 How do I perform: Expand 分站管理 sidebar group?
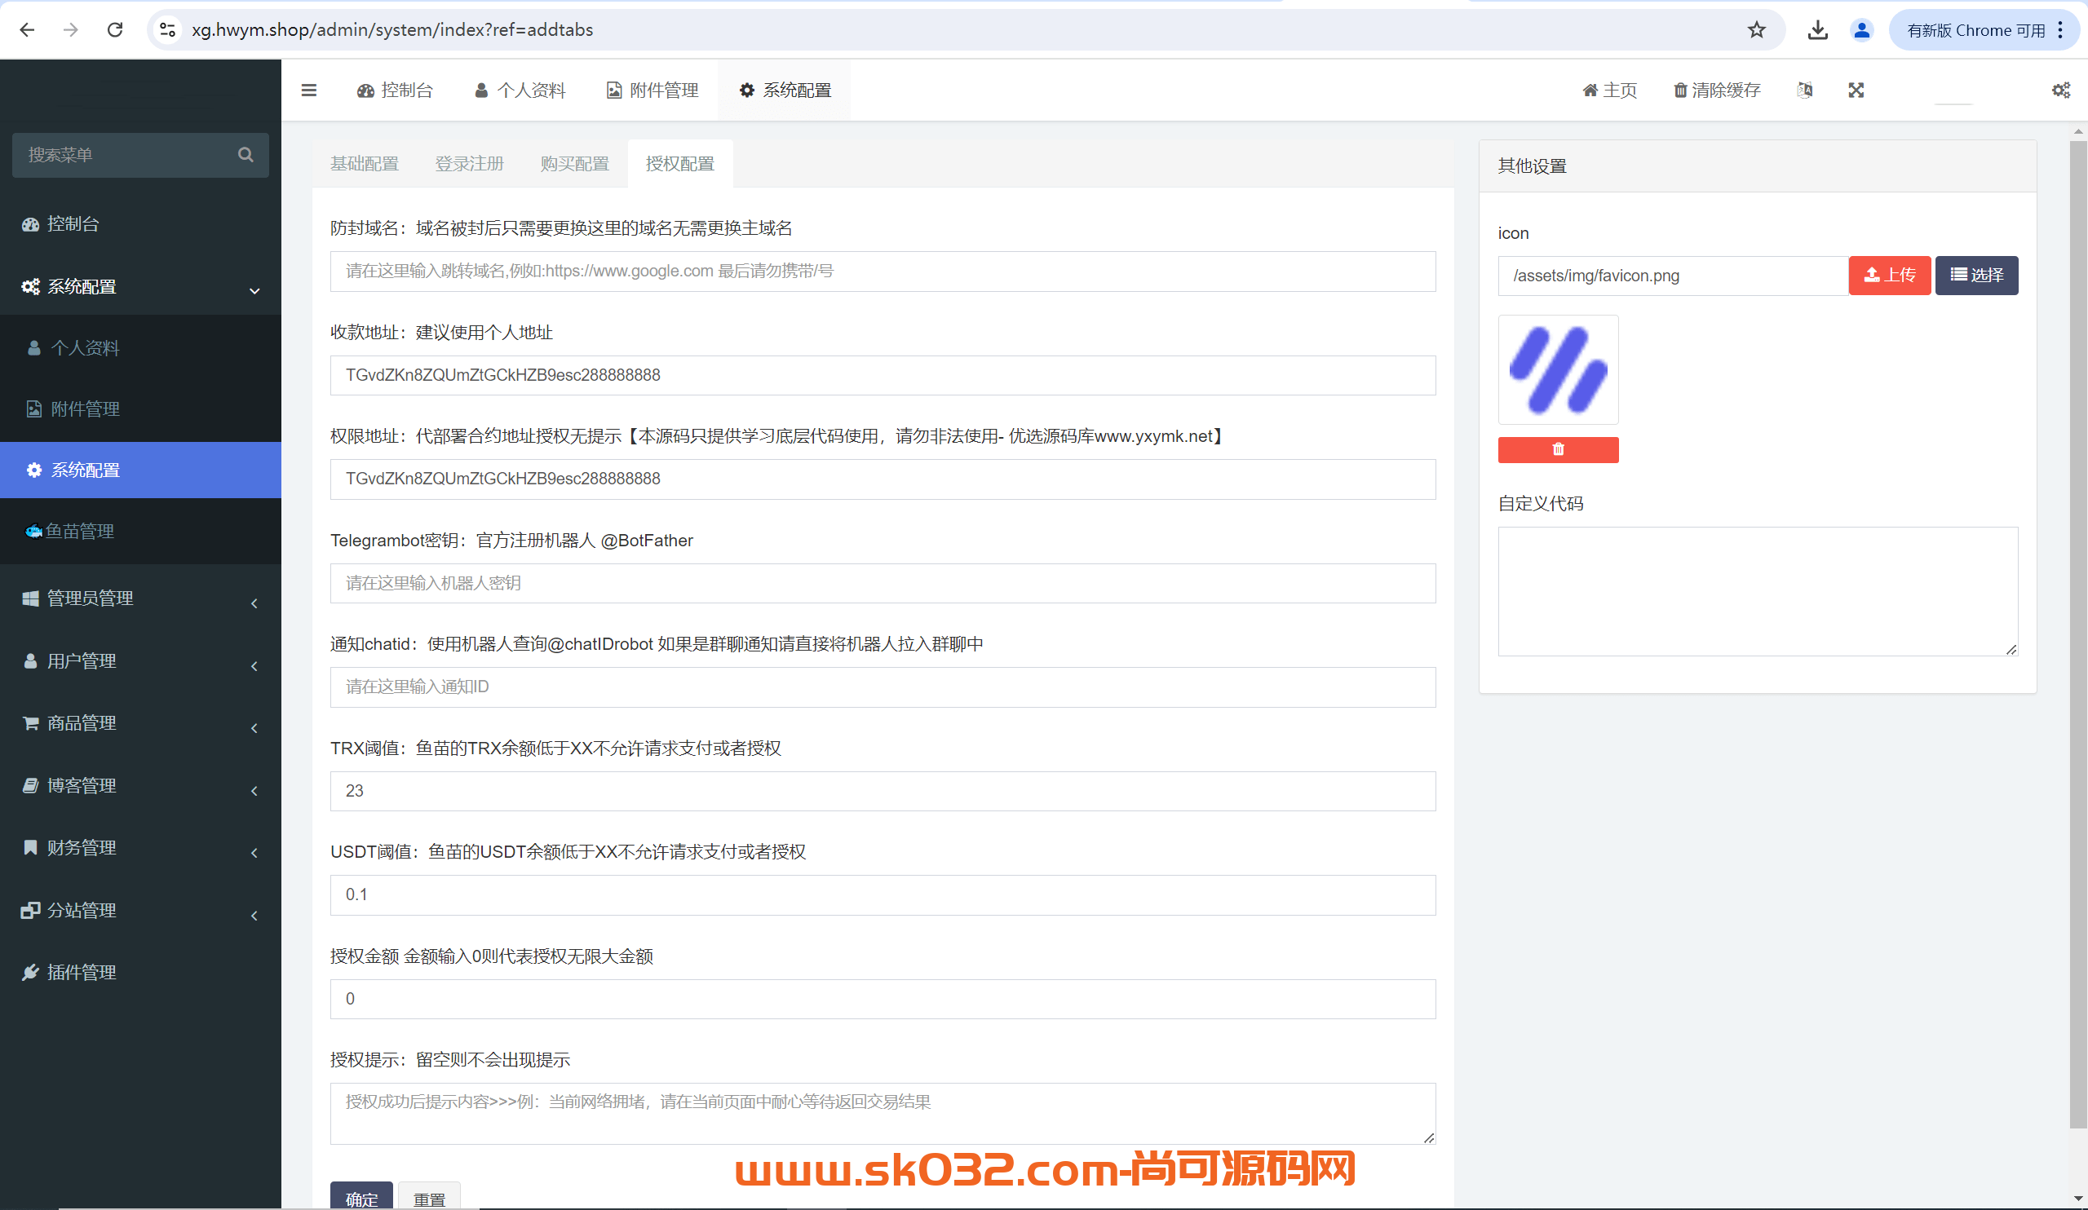141,910
